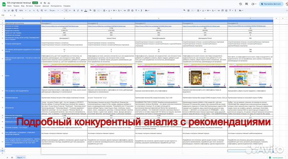This screenshot has width=288, height=159.
Task: Activate the paint format tool
Action: tap(16, 11)
